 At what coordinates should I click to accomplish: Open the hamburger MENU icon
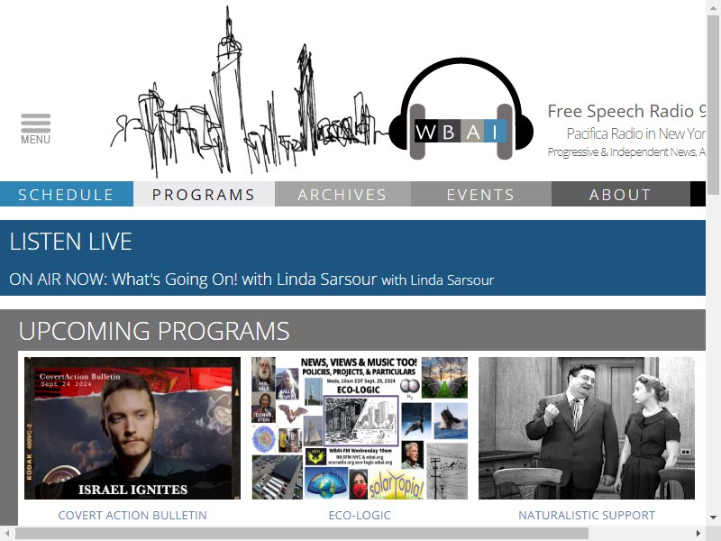(x=35, y=129)
